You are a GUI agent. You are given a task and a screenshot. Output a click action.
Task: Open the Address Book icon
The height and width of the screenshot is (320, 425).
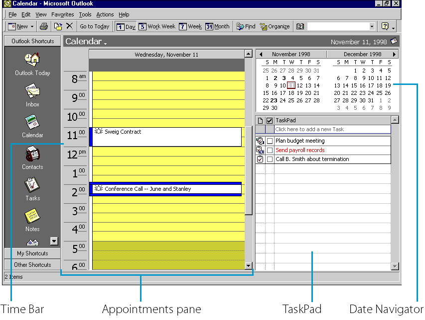[x=300, y=26]
